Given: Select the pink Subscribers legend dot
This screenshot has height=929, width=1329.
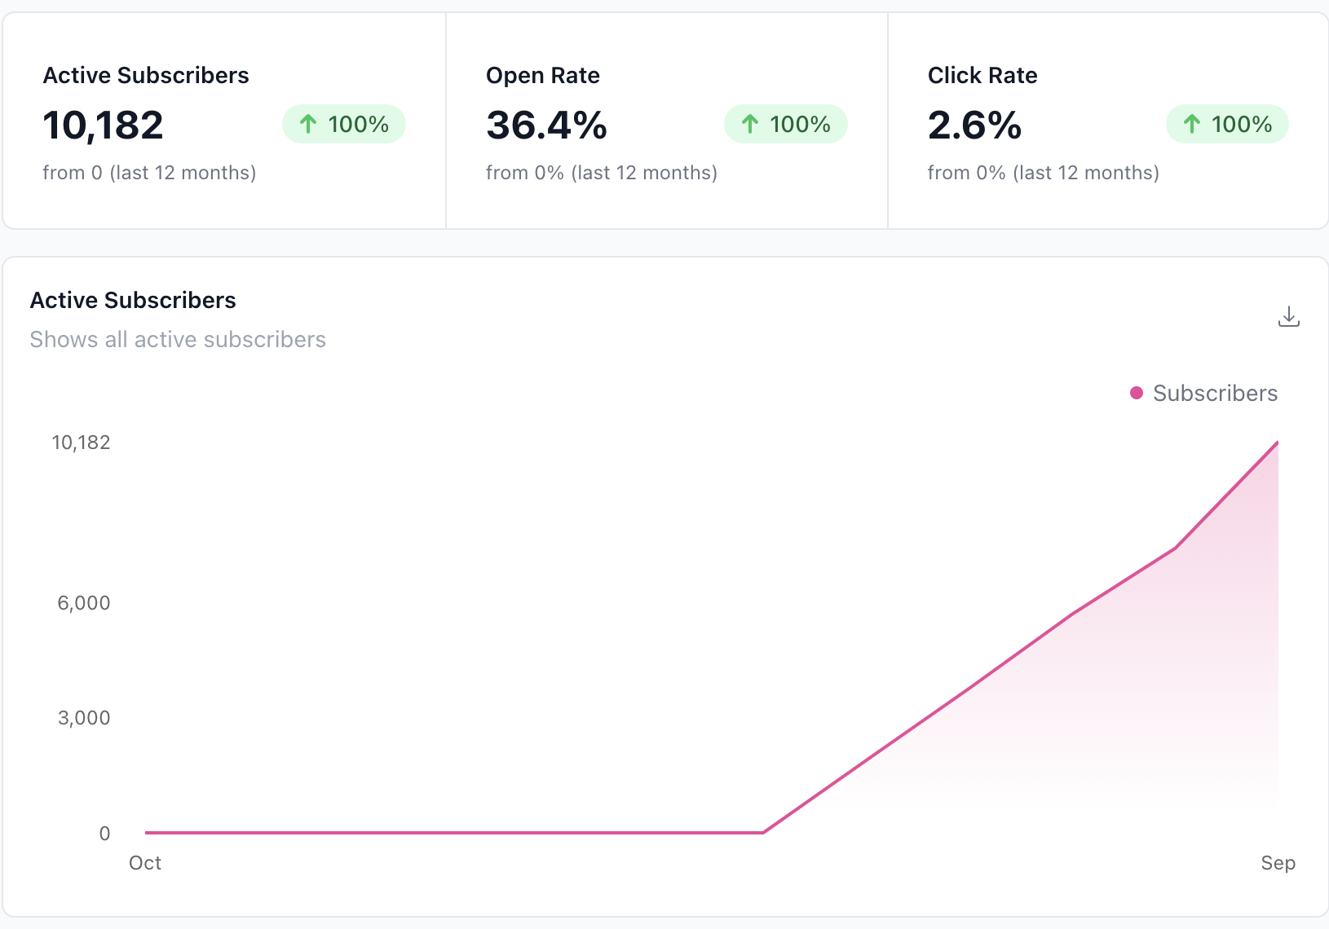Looking at the screenshot, I should (x=1137, y=393).
